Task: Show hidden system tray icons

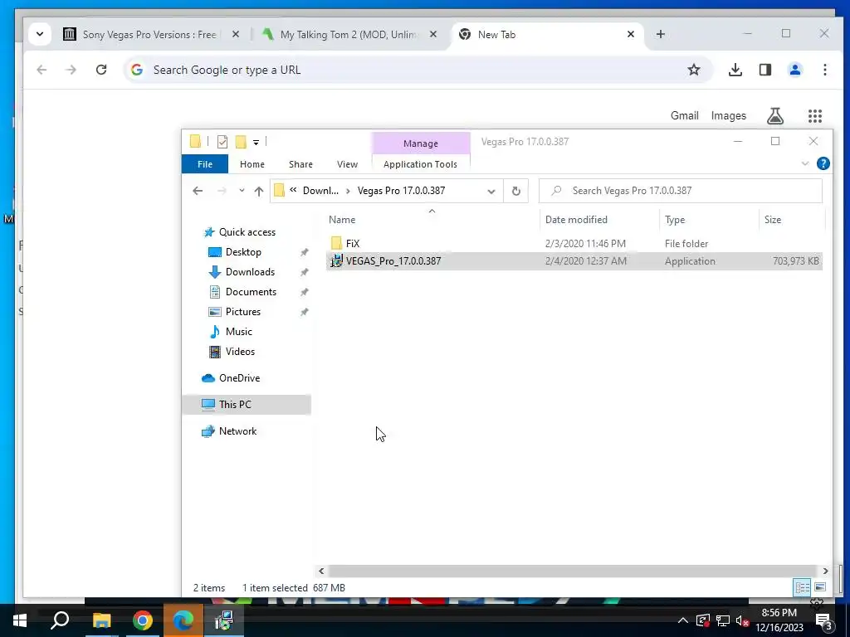Action: coord(682,620)
